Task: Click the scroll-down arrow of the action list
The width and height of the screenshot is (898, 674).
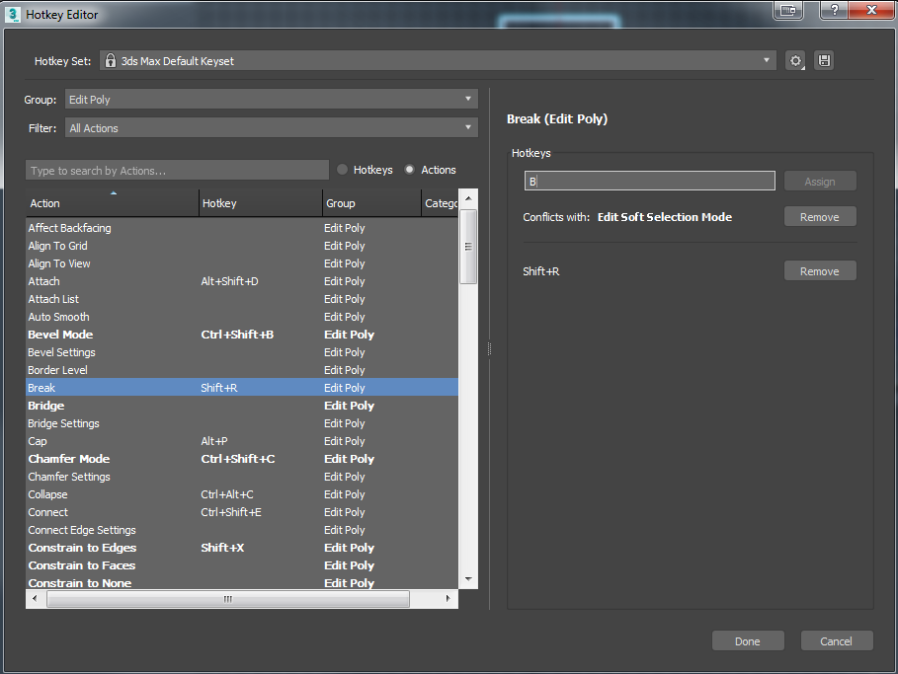Action: click(468, 578)
